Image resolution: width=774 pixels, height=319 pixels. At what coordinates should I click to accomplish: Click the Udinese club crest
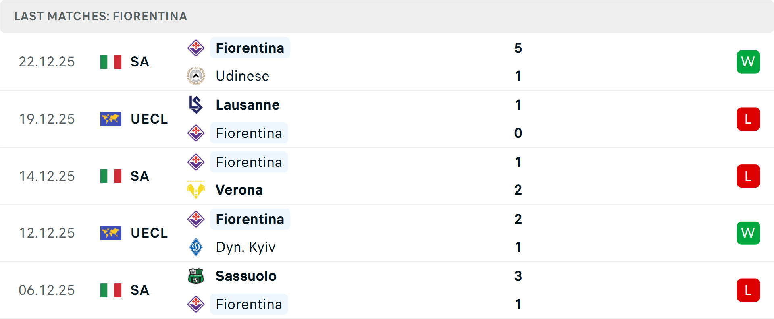point(196,76)
